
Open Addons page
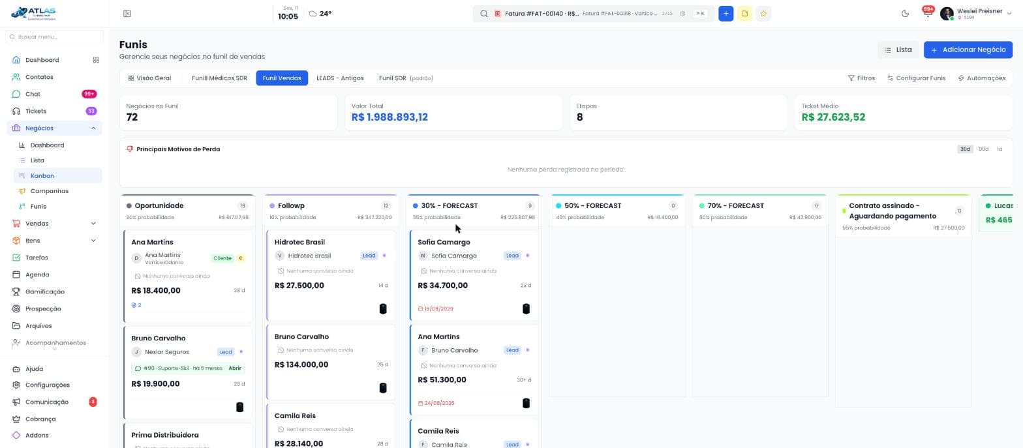click(x=37, y=436)
